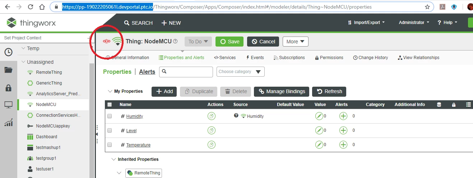
Task: Reload the page with refresh icon
Action: tap(31, 7)
